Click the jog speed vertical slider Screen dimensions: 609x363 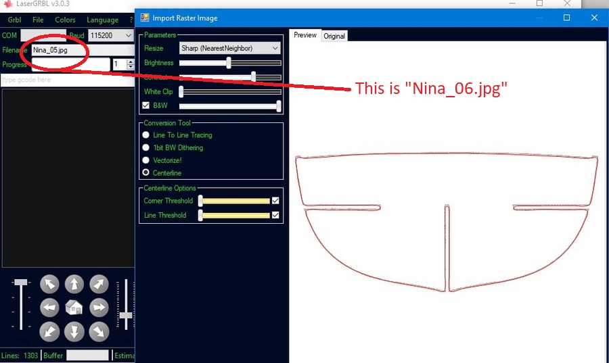point(20,306)
